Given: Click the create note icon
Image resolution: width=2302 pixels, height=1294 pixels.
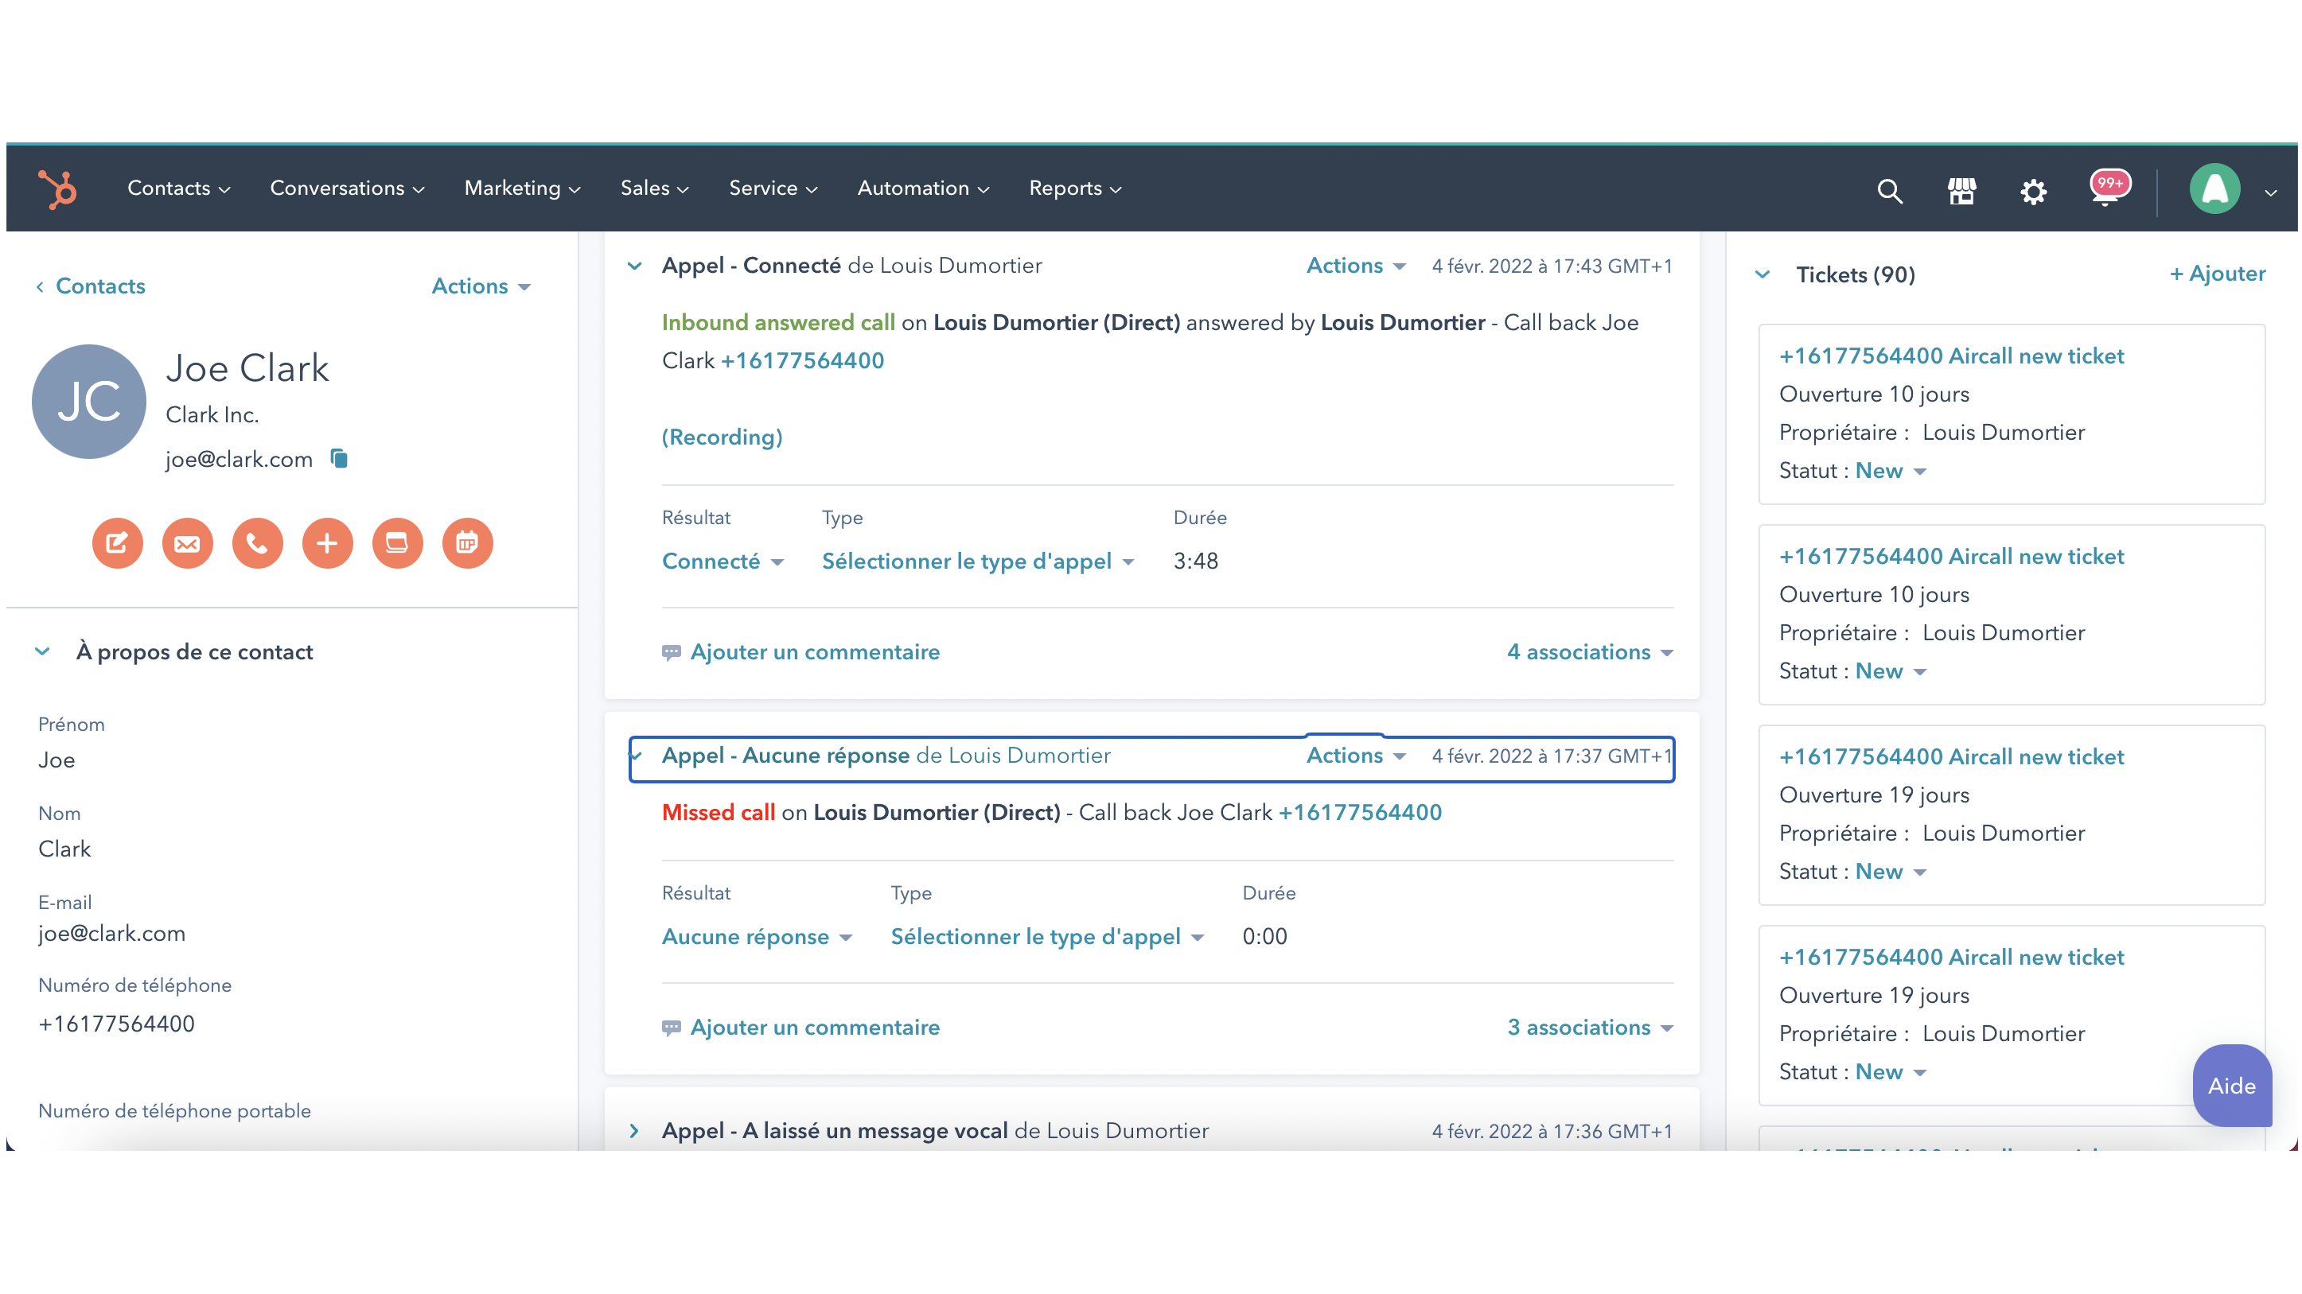Looking at the screenshot, I should point(117,543).
